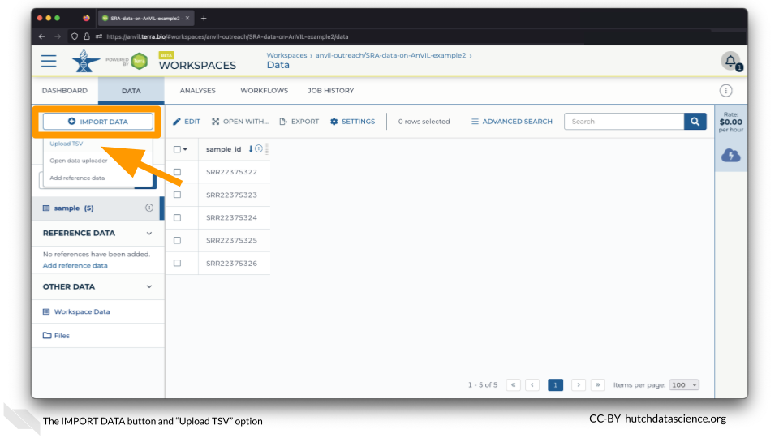Select the row SRR22375325 checkbox

[177, 240]
